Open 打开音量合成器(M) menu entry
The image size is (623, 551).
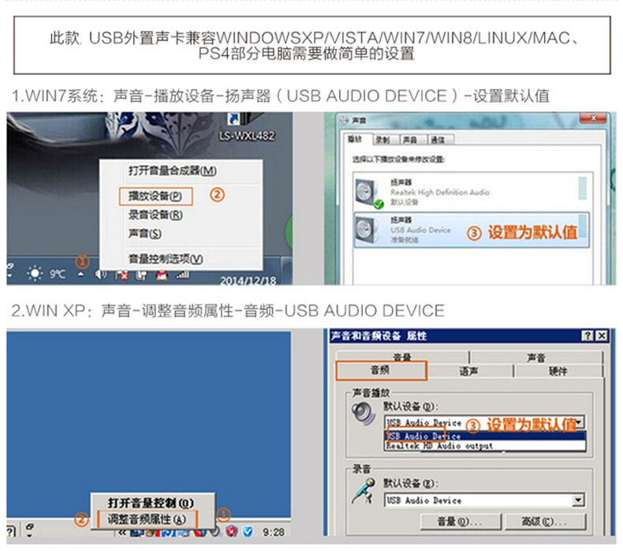point(172,171)
